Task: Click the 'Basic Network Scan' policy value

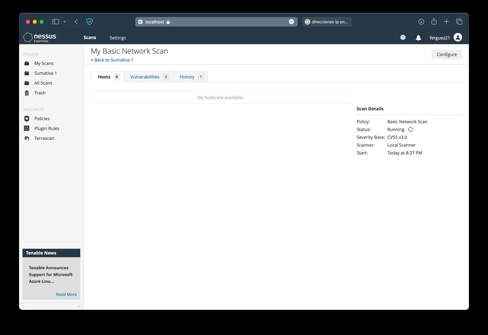Action: (x=407, y=122)
